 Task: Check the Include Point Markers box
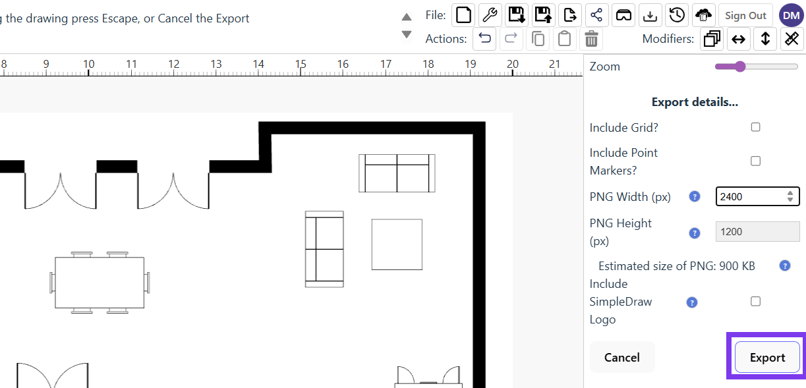point(755,160)
